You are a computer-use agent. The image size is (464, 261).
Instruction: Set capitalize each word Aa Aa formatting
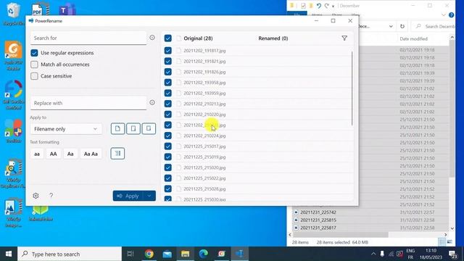(x=91, y=154)
